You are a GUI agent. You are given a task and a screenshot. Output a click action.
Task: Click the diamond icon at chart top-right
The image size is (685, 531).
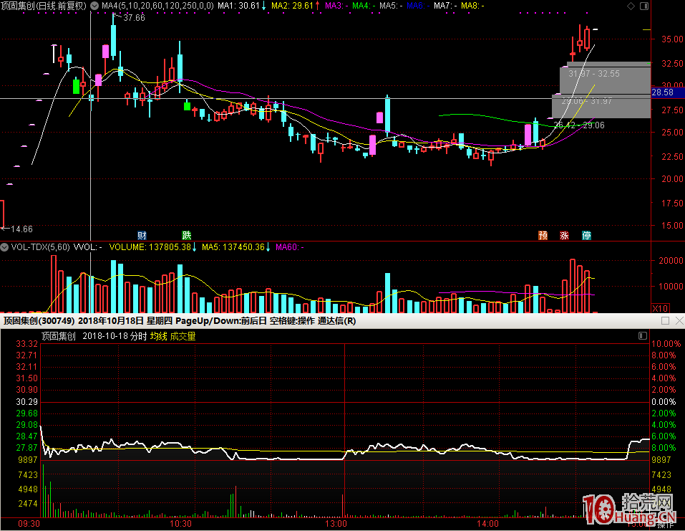[x=630, y=6]
